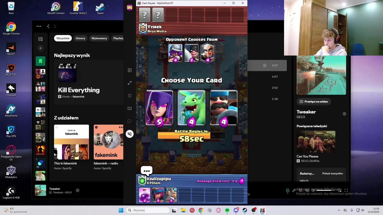Open artist fakemink under Kill Everything

pos(78,97)
